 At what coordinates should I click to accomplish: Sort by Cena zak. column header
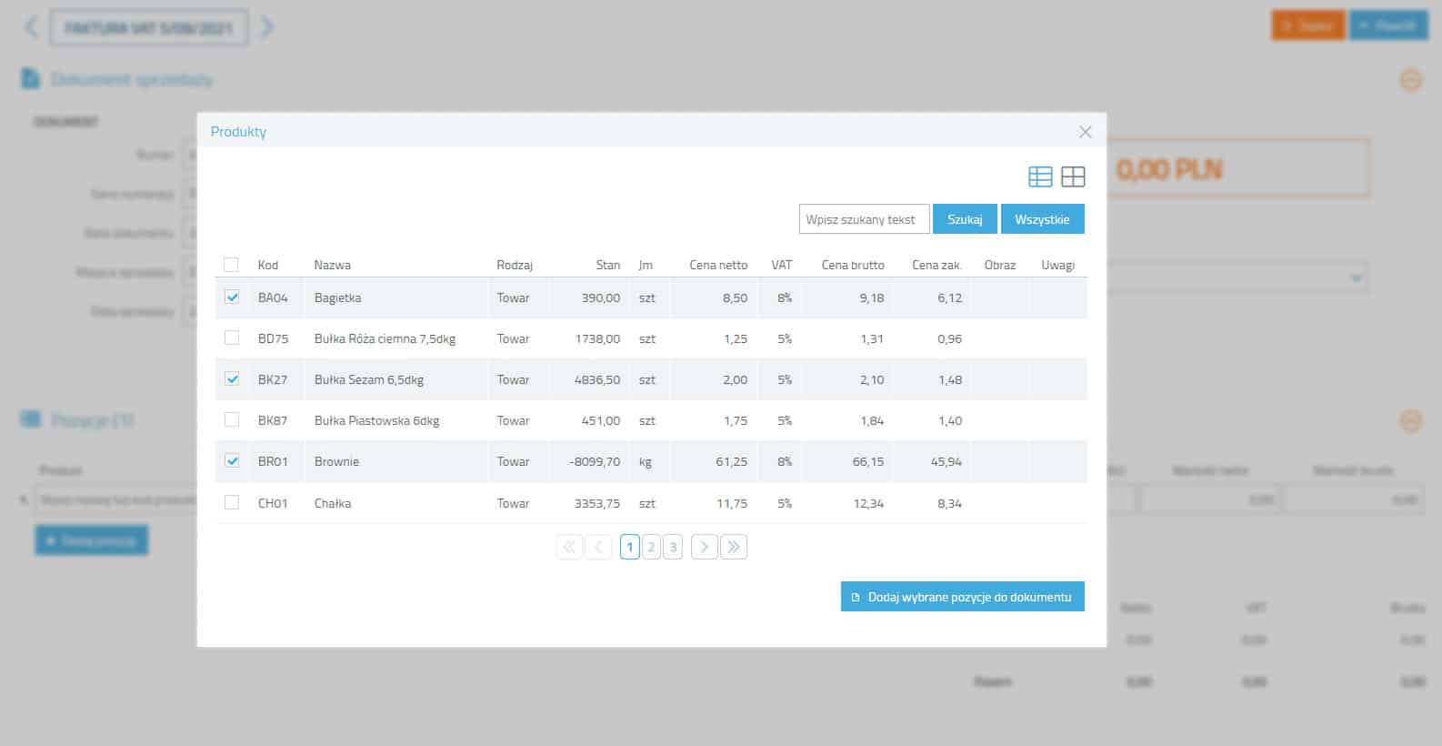tap(936, 265)
